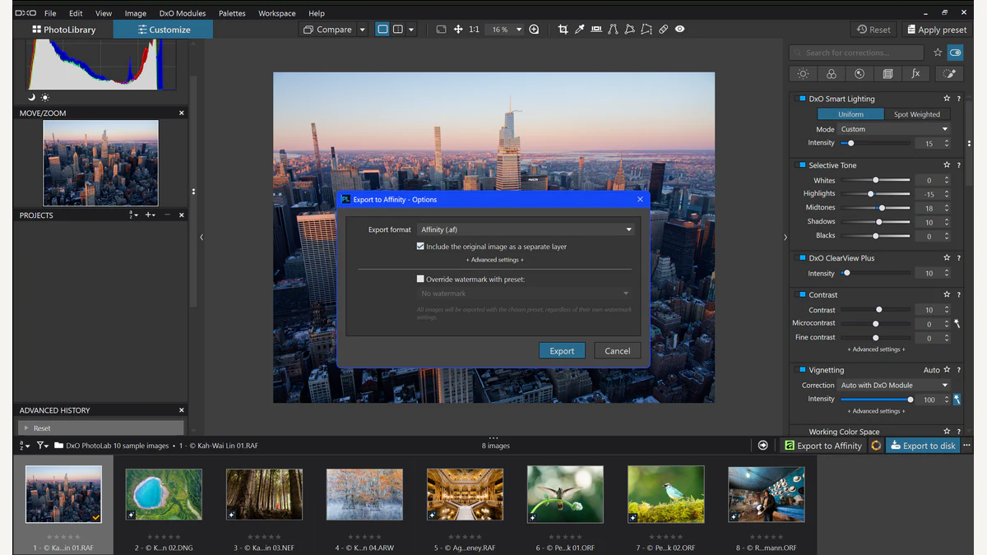The width and height of the screenshot is (987, 555).
Task: Click the Reset button
Action: [873, 30]
